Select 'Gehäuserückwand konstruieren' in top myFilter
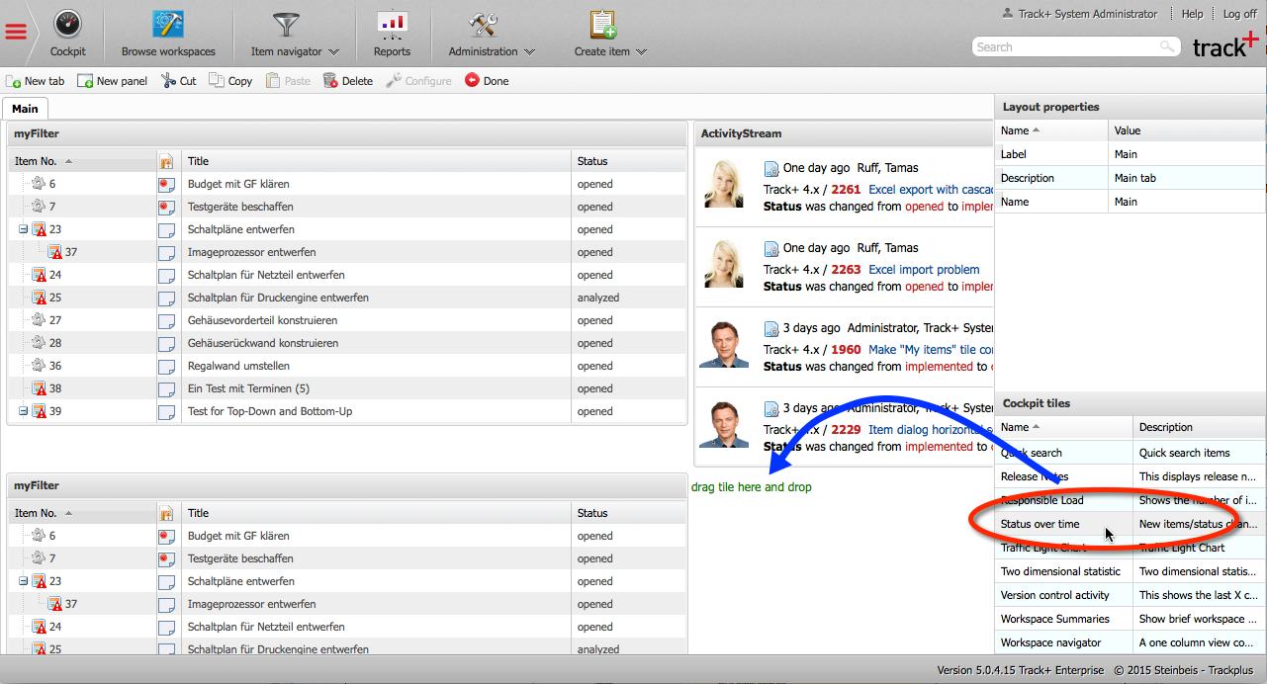 pos(263,343)
